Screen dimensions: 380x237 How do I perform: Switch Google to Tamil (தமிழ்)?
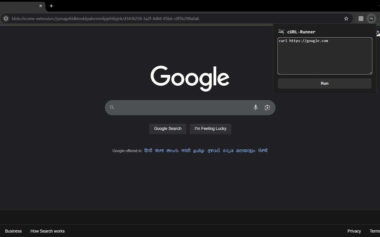click(x=199, y=151)
